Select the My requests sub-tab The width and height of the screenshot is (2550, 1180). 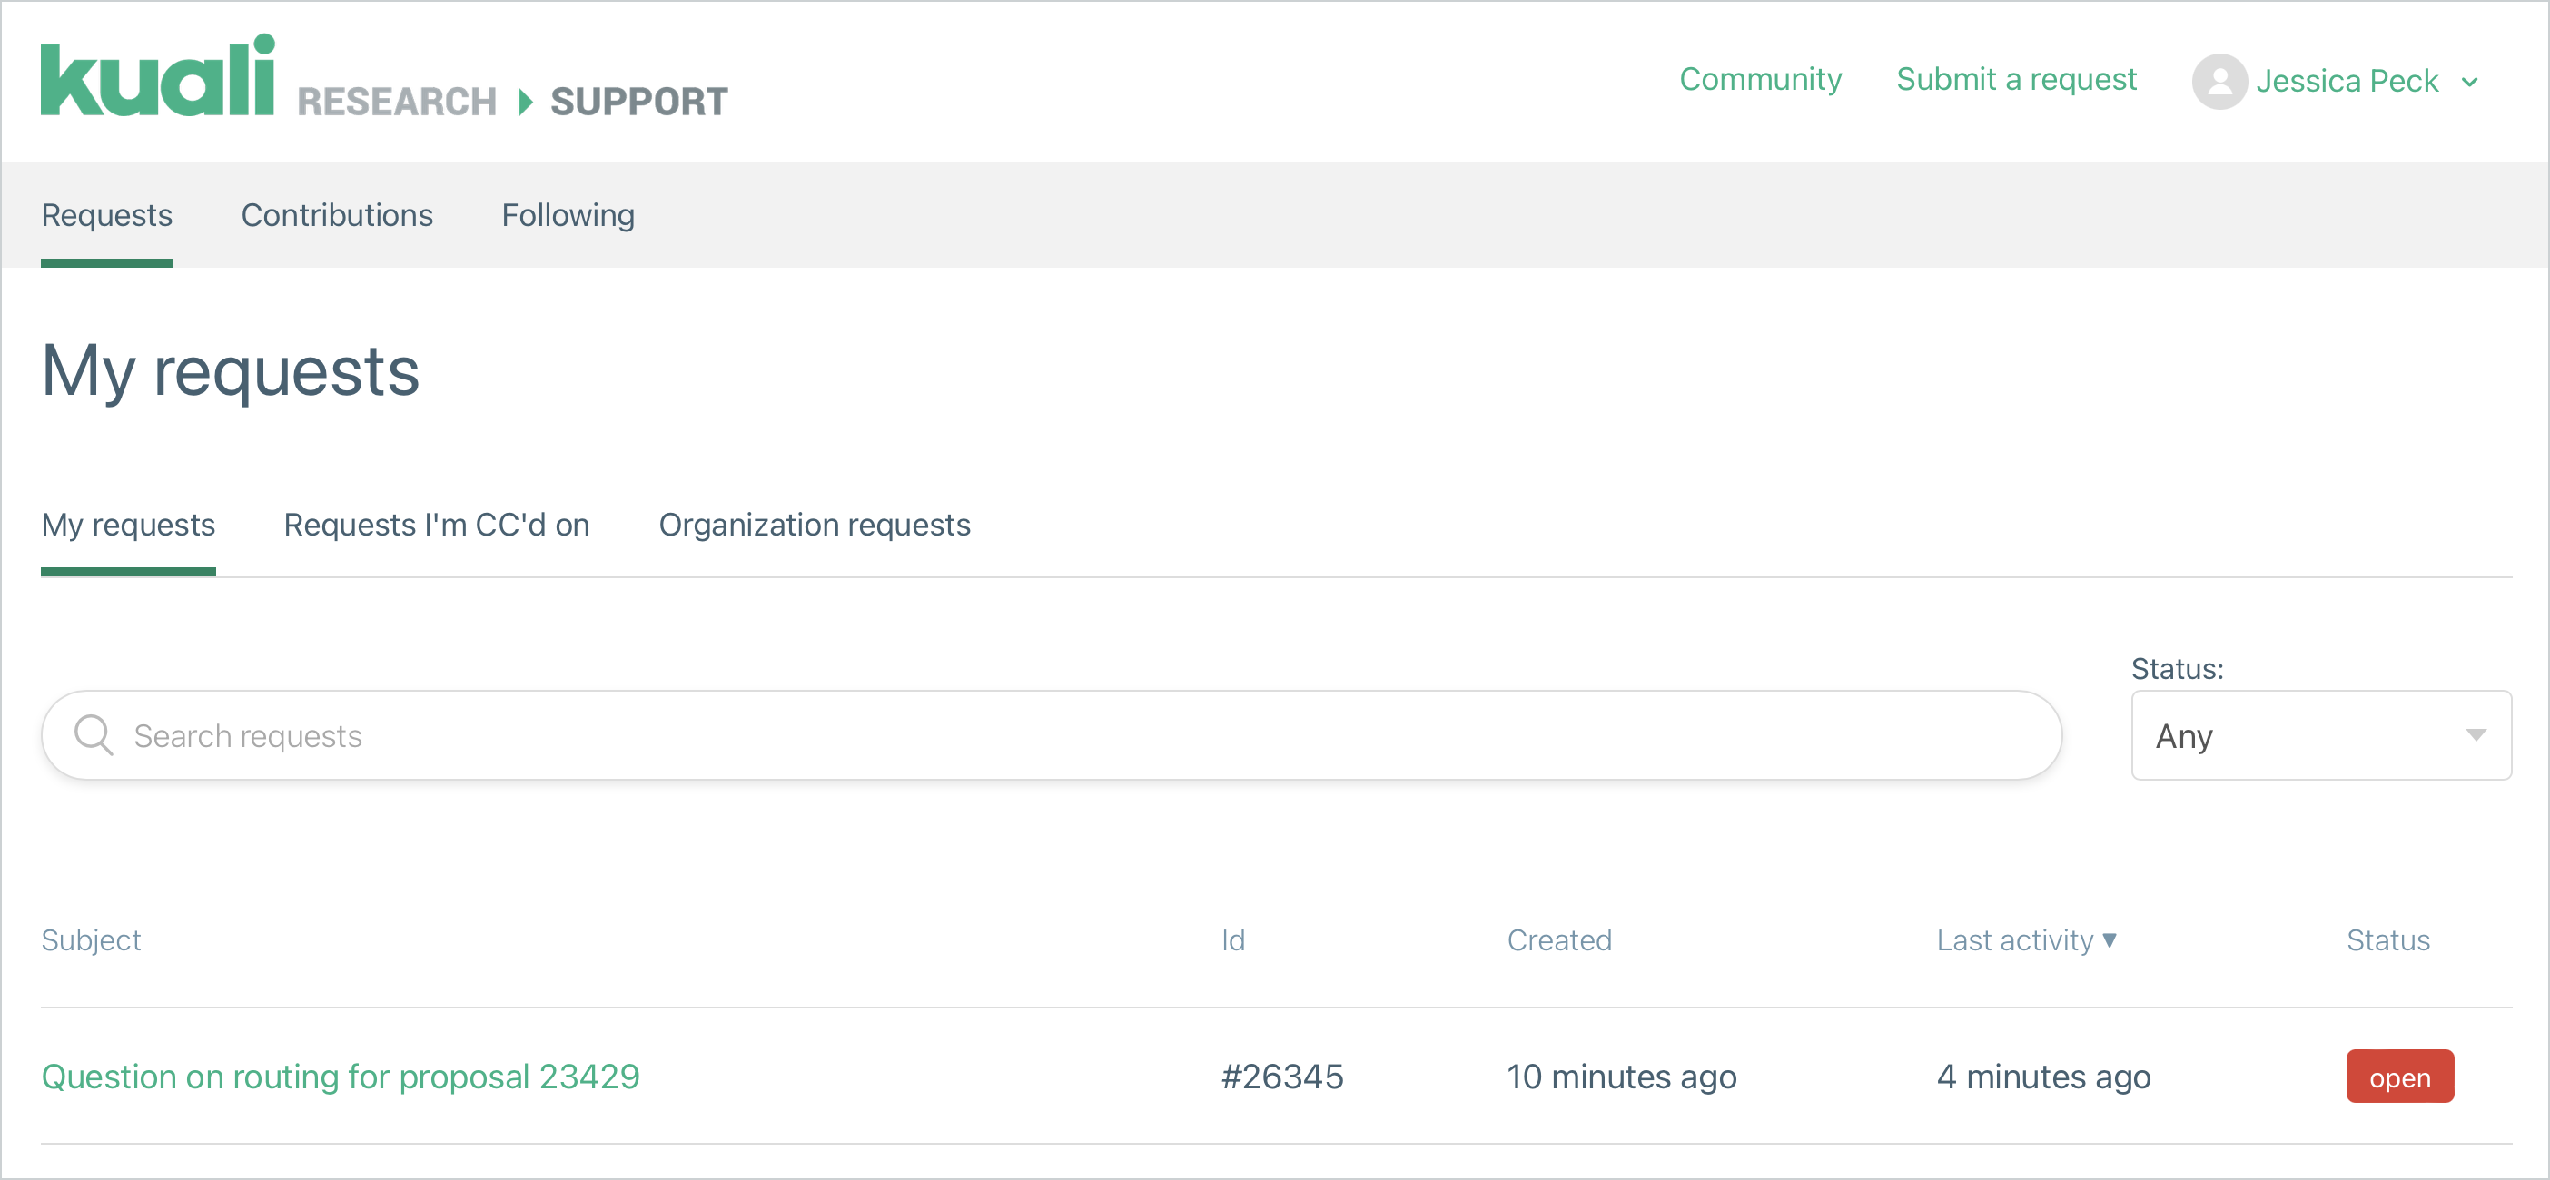(128, 526)
